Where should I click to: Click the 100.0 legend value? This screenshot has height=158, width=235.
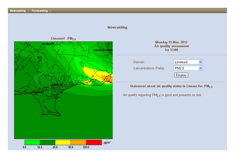click(x=86, y=147)
